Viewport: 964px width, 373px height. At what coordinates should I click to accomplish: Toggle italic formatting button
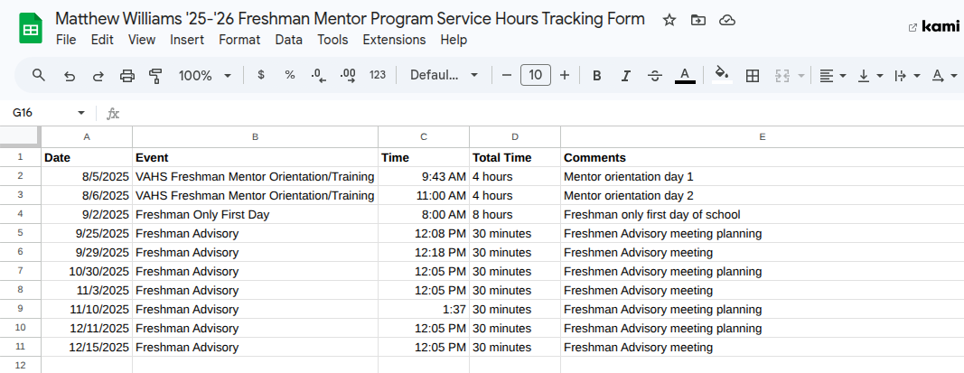pos(625,76)
